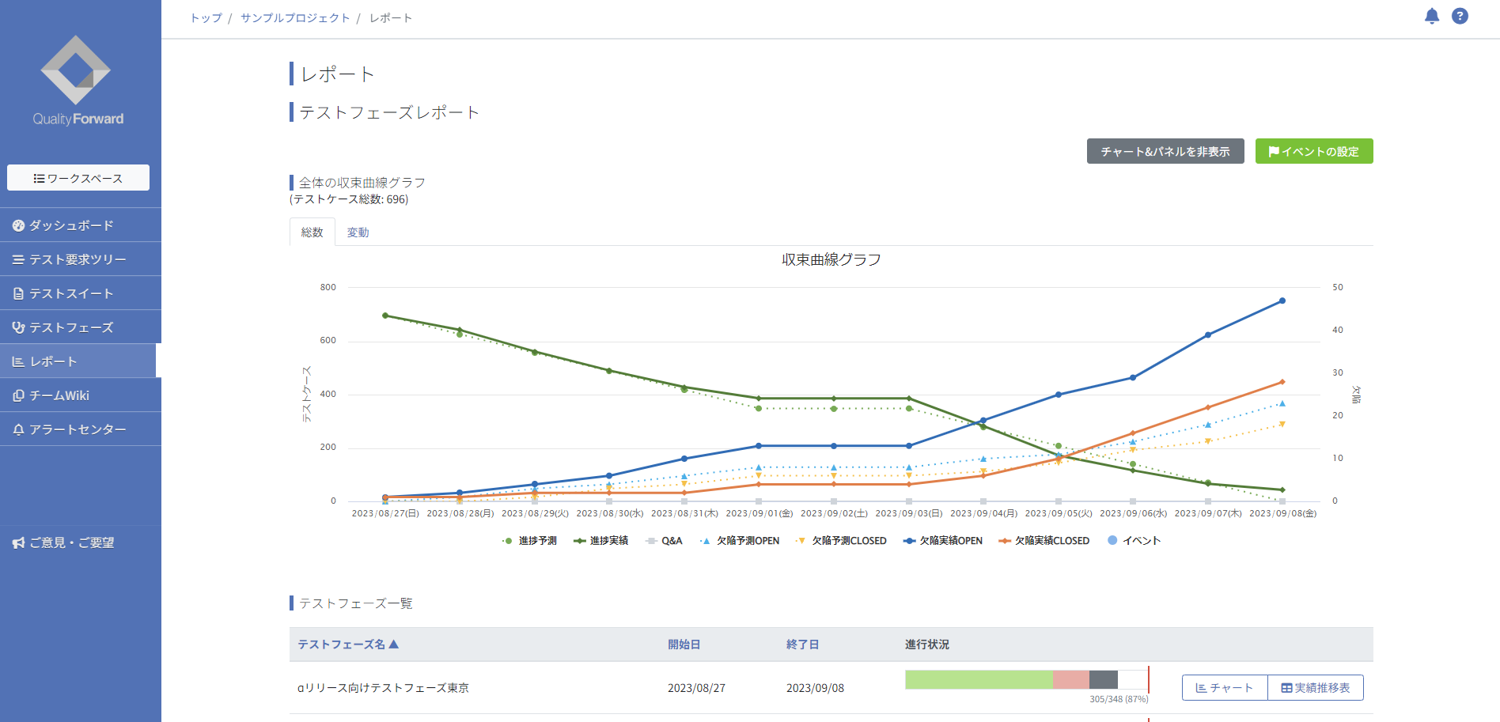Image resolution: width=1500 pixels, height=722 pixels.
Task: Go to テストスイート in the sidebar
Action: (80, 293)
